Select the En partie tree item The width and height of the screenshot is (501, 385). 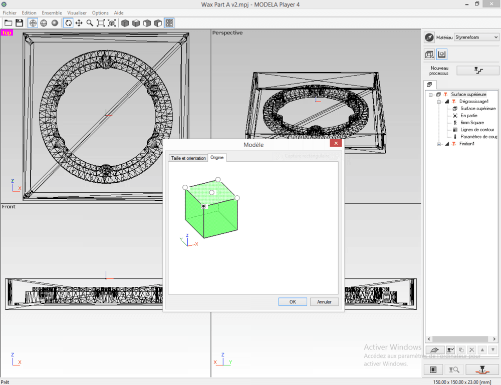[x=469, y=116]
